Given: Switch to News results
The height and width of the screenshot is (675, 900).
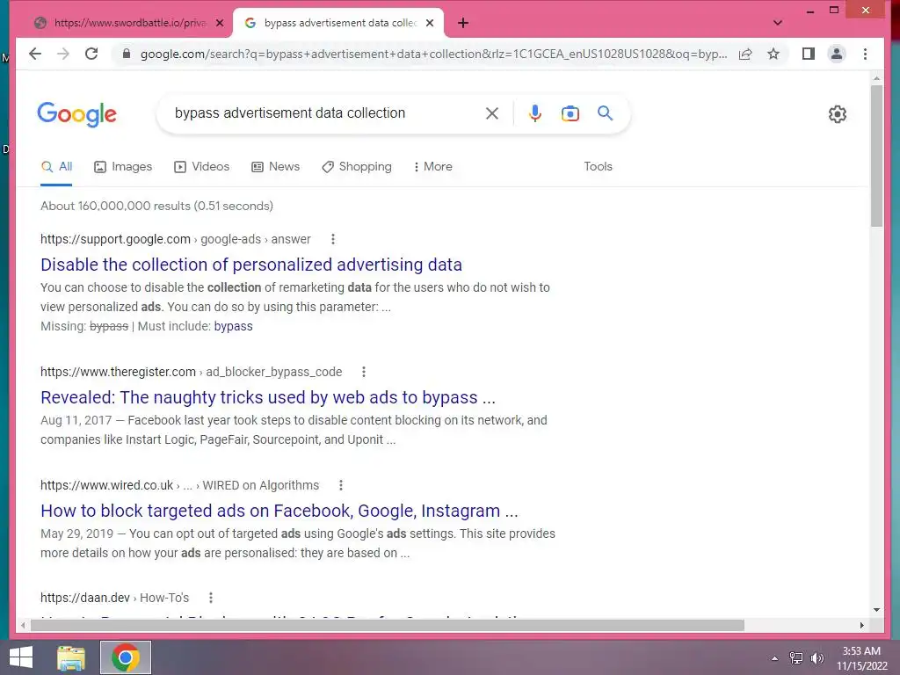Looking at the screenshot, I should pos(275,166).
